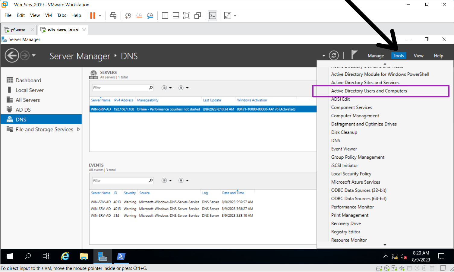
Task: Open Server Manager View menu
Action: point(418,56)
